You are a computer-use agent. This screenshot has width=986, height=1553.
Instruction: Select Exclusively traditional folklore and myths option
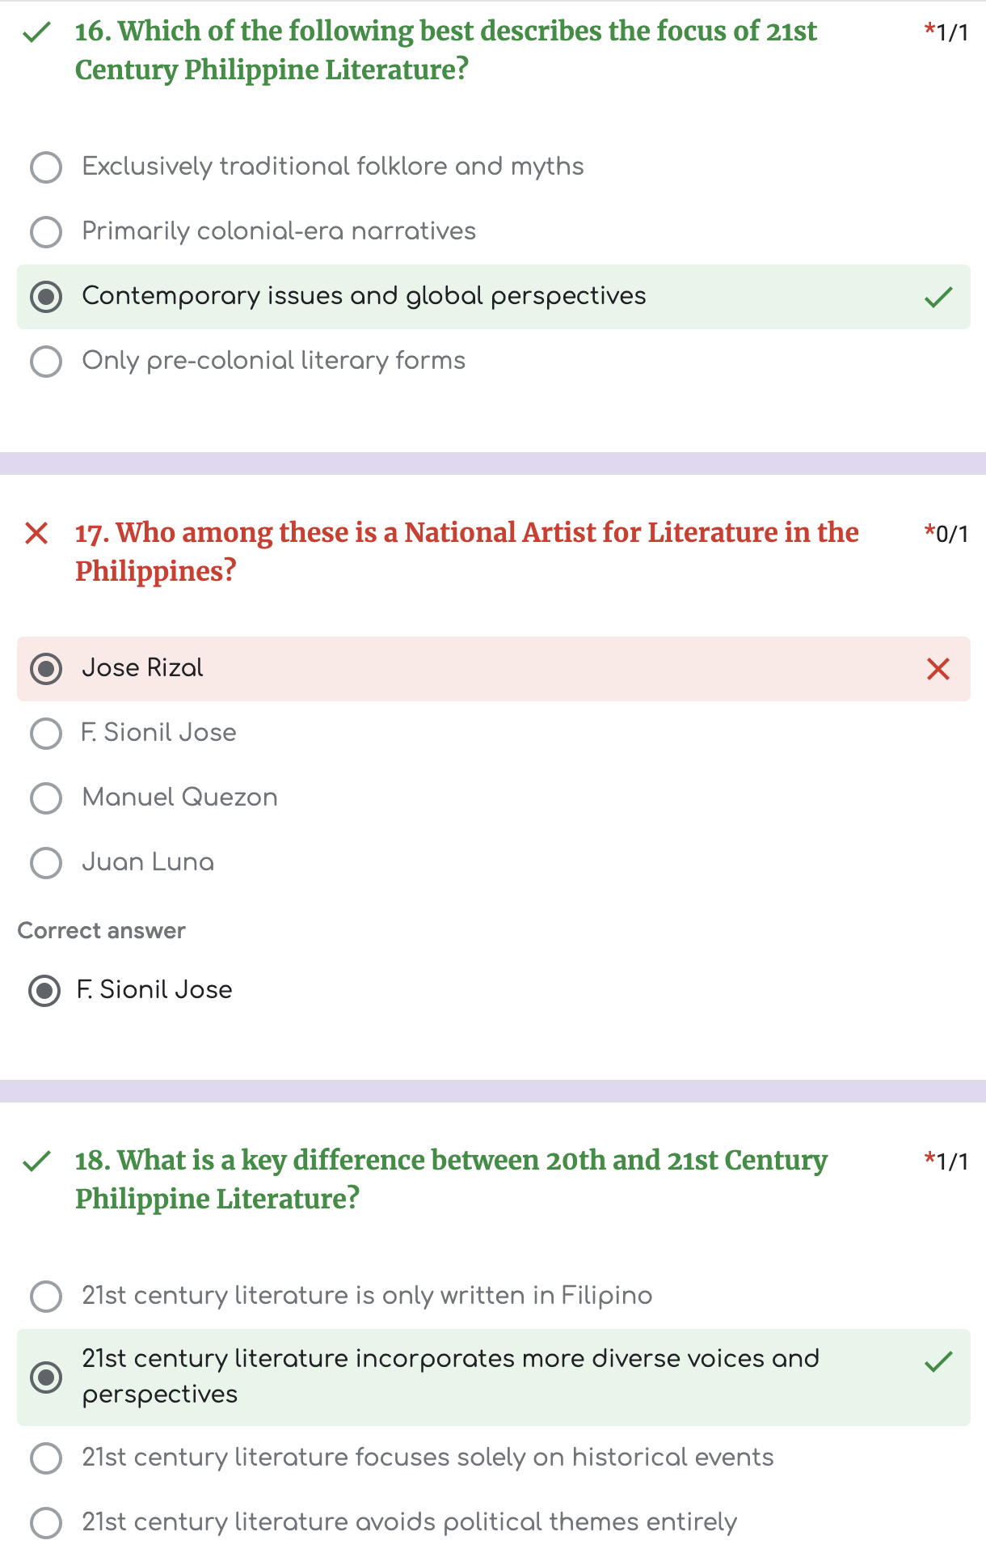(46, 167)
